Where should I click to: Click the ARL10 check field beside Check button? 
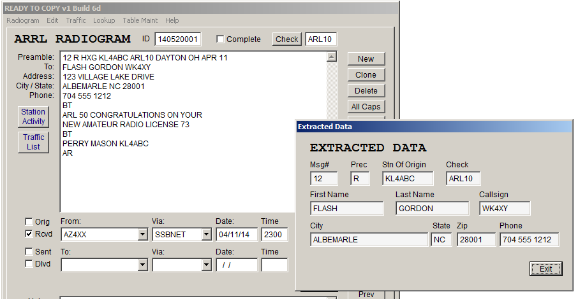click(x=321, y=39)
